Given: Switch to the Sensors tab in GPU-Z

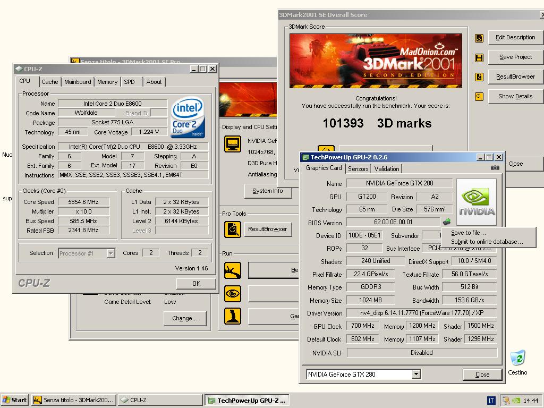Looking at the screenshot, I should pos(358,169).
